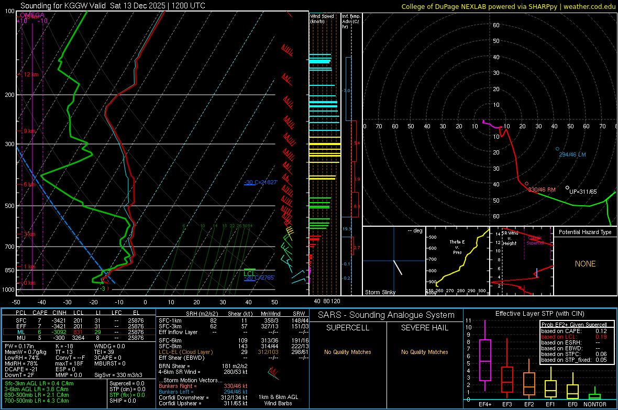Select the magenta OMEGA label
The image size is (618, 410).
pyautogui.click(x=32, y=15)
